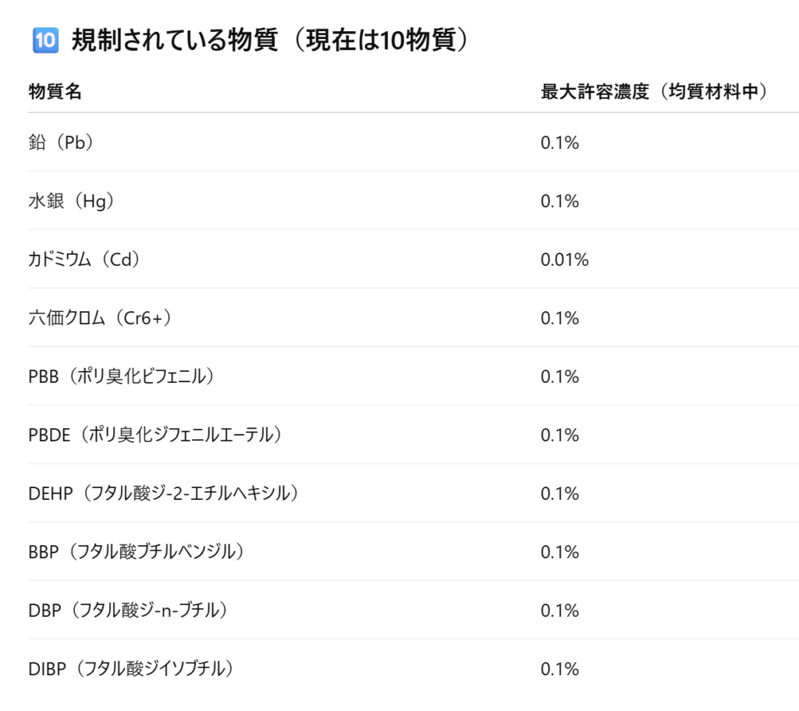Select the BBP（フタル酸ブチルベンジル）cell

tap(137, 552)
